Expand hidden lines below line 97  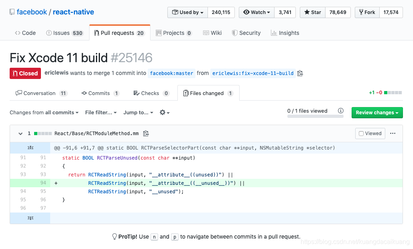30,218
